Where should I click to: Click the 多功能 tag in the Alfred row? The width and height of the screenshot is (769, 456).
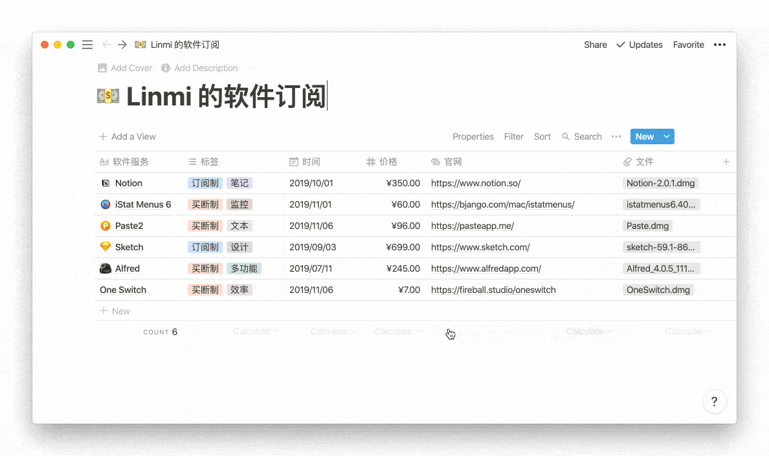coord(244,268)
